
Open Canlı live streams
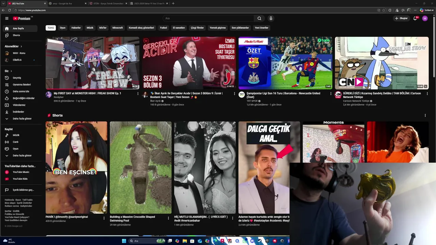click(20, 142)
